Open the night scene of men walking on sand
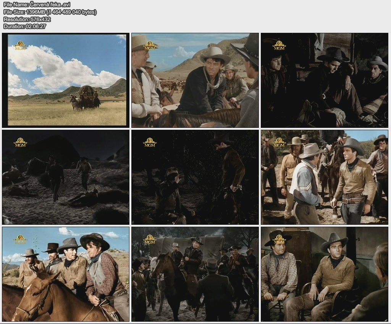Viewport: 391px width, 324px height. tap(65, 177)
